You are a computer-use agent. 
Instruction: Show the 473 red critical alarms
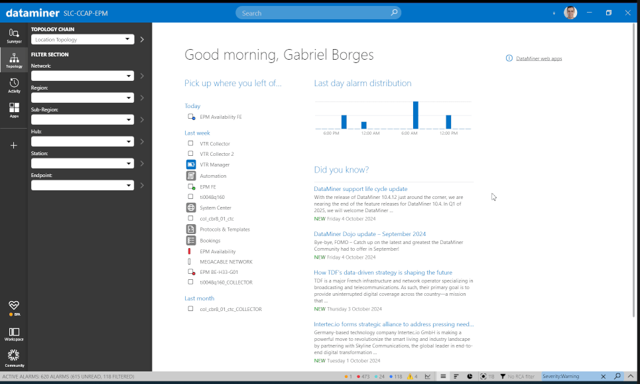pos(363,377)
